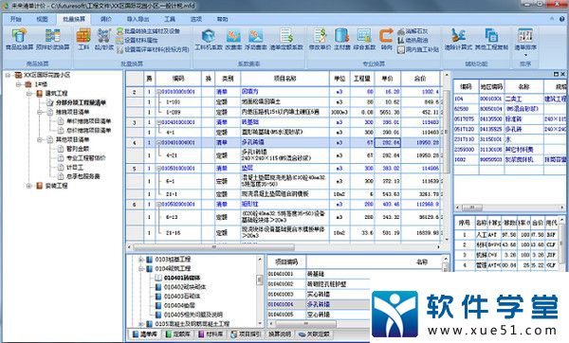The image size is (569, 343).
Task: Select the 洞内施工补贴 option
Action: tap(418, 49)
